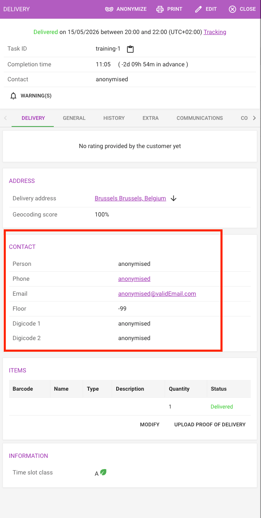Open the History tab
Screen dimensions: 261x518
(114, 118)
